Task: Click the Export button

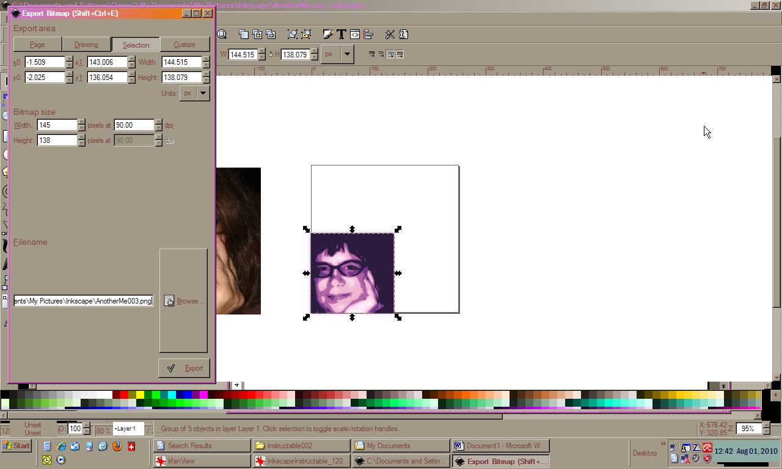Action: 184,368
